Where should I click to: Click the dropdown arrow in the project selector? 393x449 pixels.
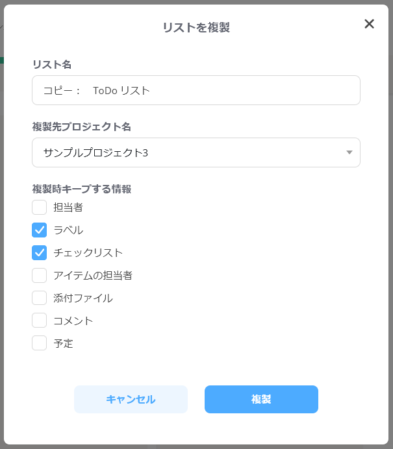click(x=349, y=152)
